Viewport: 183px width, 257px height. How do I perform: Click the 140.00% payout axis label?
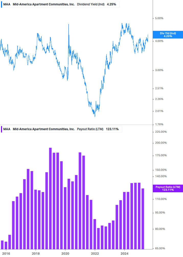161,176
